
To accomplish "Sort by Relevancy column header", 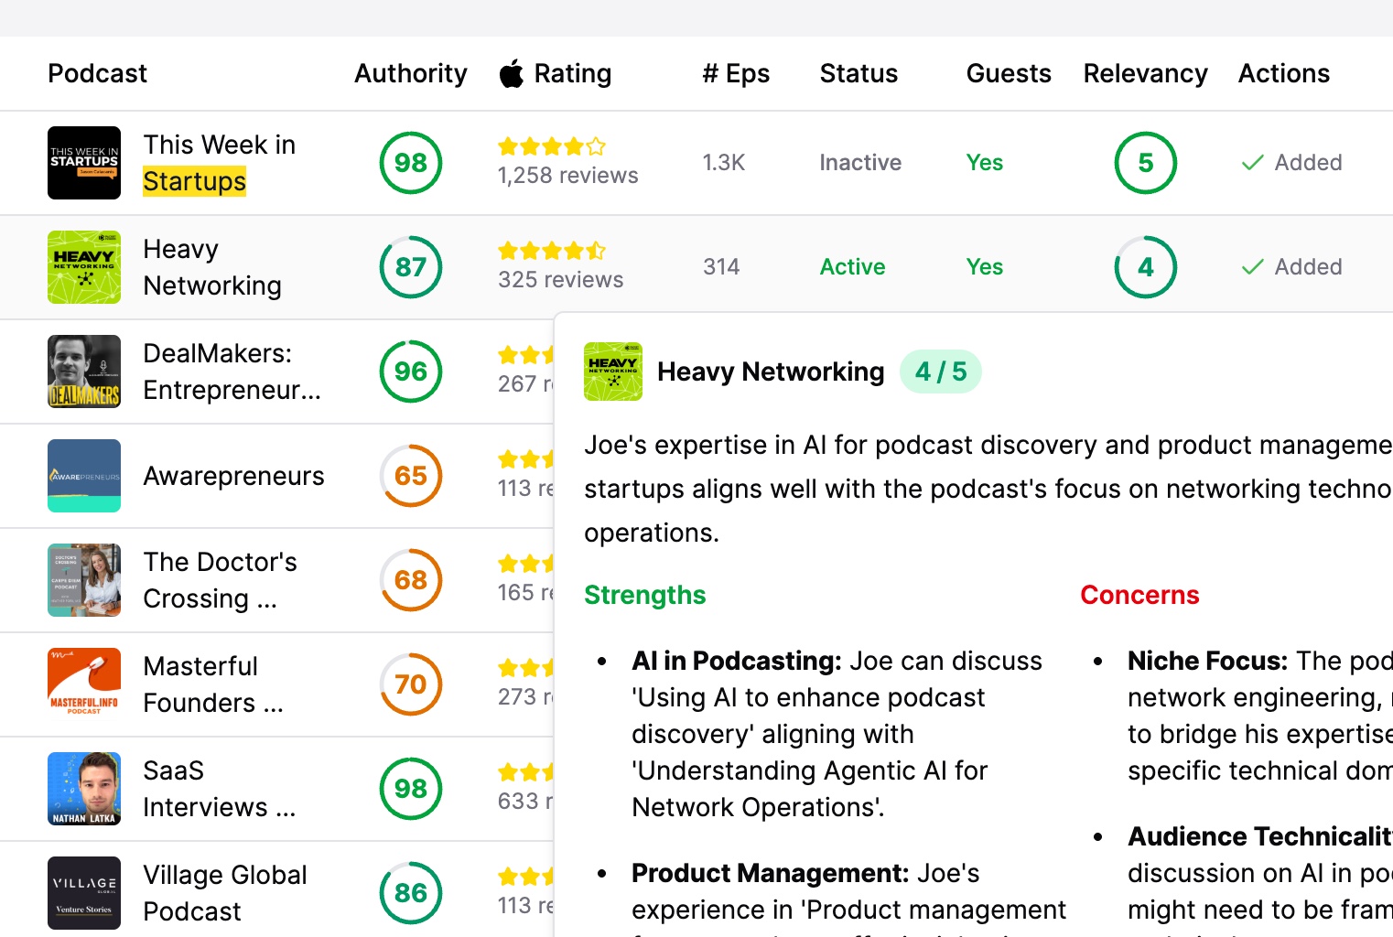I will tap(1146, 73).
